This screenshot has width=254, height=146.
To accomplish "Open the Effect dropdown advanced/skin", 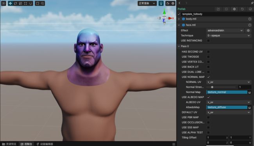I will pos(225,30).
